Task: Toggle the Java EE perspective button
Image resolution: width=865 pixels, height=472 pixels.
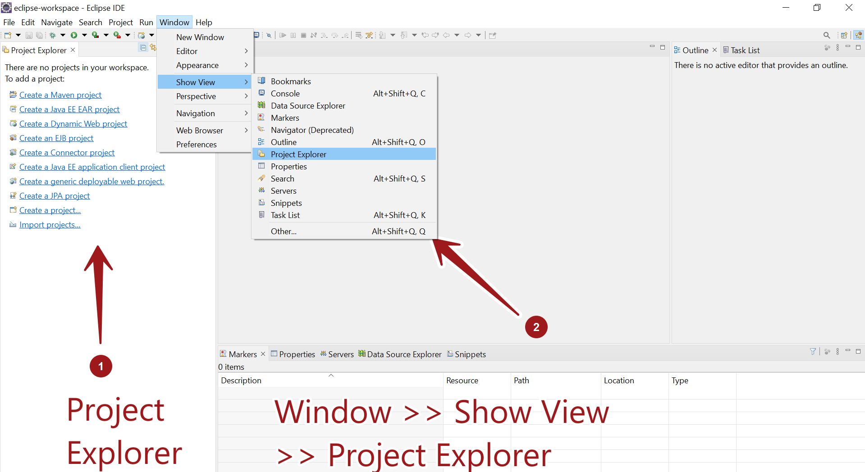Action: [858, 35]
